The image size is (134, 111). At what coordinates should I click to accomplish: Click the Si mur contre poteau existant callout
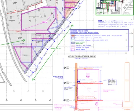(112, 82)
